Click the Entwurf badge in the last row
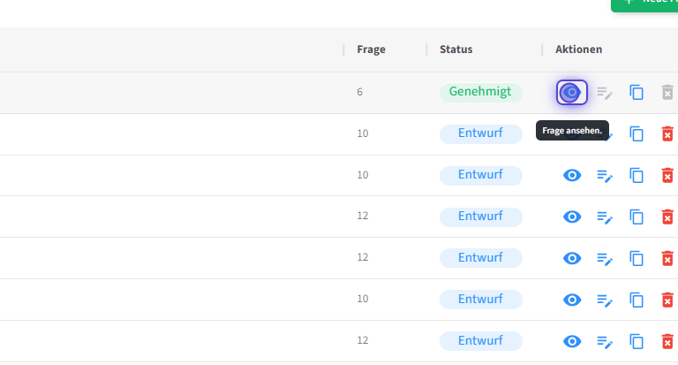 tap(480, 341)
